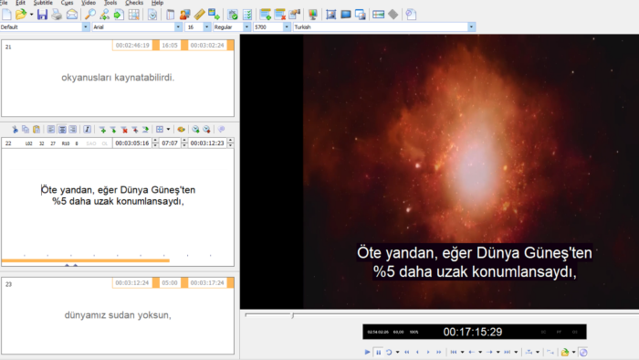Open the Turkish language dropdown

[472, 26]
